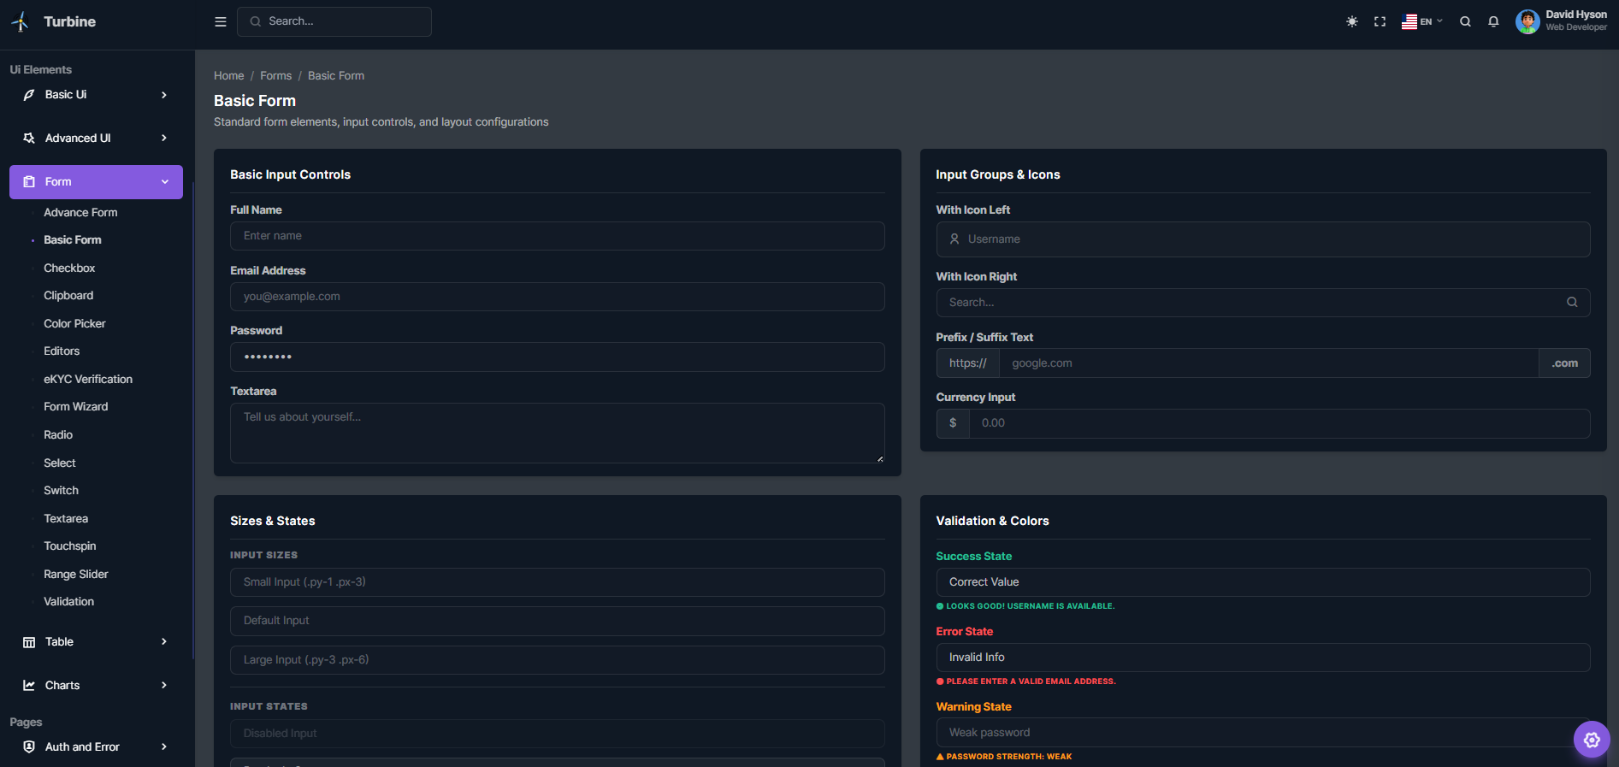The image size is (1619, 767).
Task: Click Forms breadcrumb link
Action: coord(275,76)
